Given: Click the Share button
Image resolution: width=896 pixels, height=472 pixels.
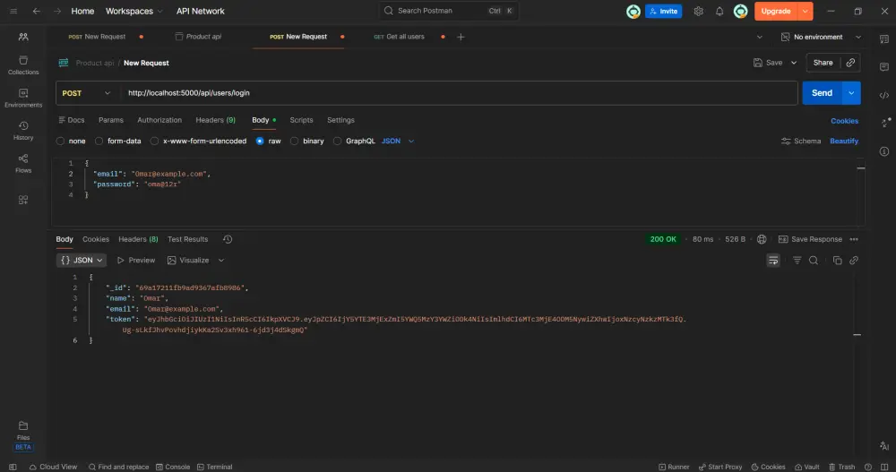Looking at the screenshot, I should [823, 63].
